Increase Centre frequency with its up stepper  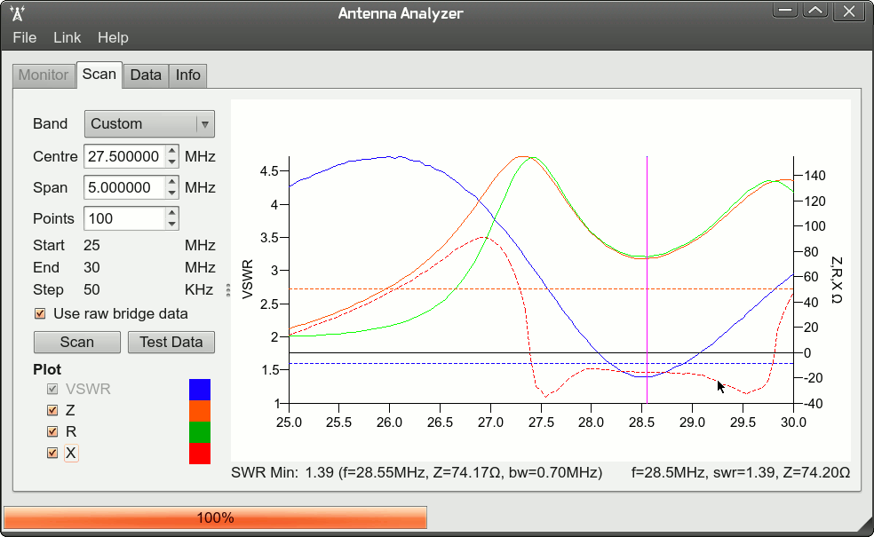click(170, 151)
